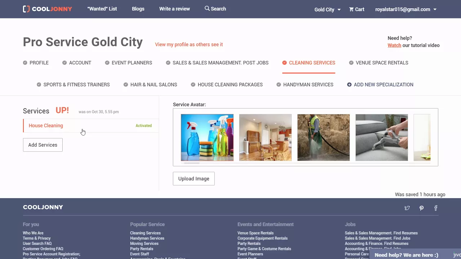Open the Cart icon
The height and width of the screenshot is (259, 461).
pos(351,9)
